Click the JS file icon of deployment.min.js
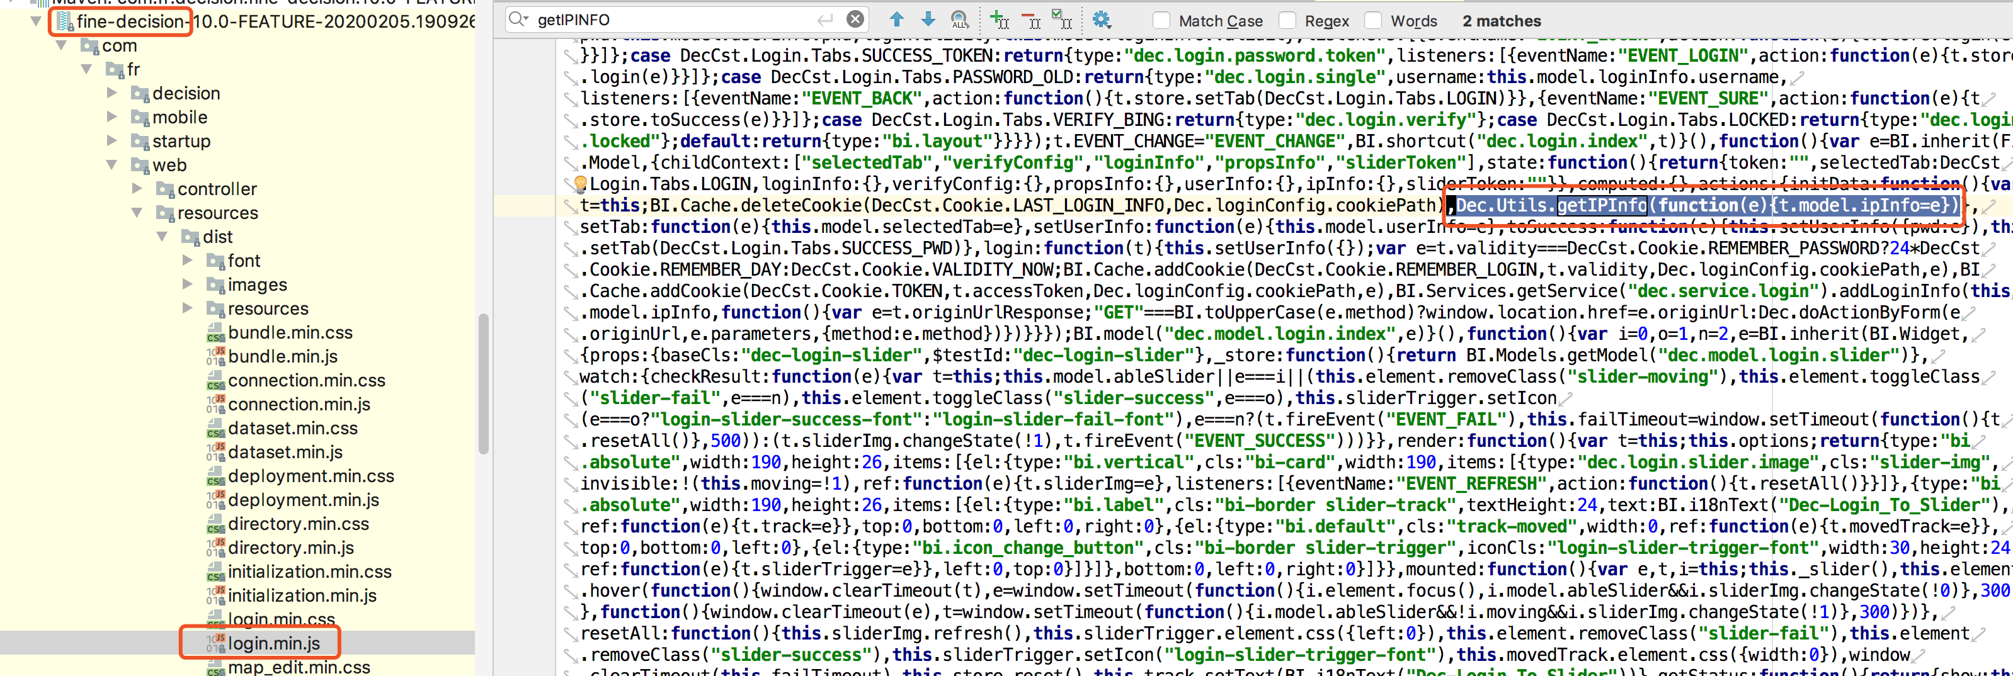The width and height of the screenshot is (2013, 676). tap(215, 500)
